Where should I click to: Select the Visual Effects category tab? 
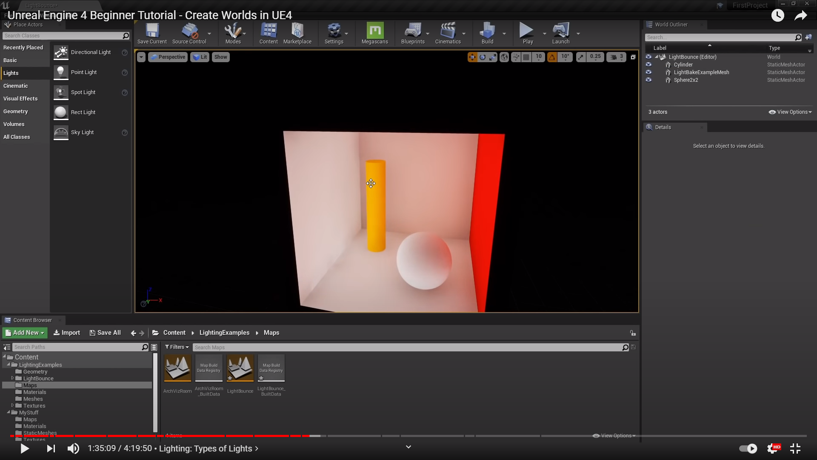[x=20, y=99]
